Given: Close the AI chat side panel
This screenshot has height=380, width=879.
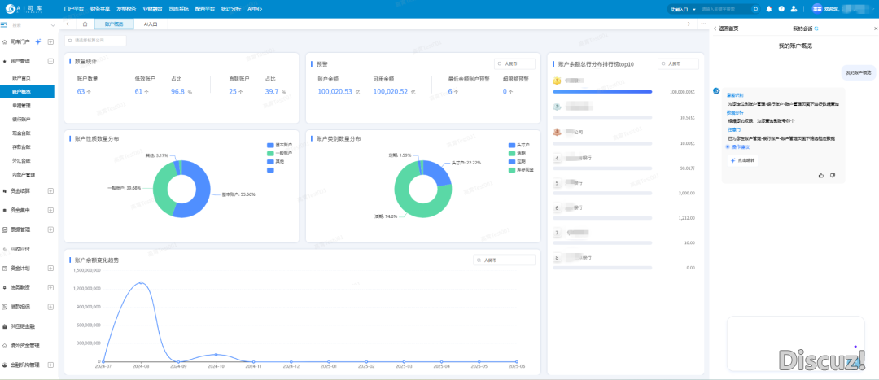Looking at the screenshot, I should (876, 28).
